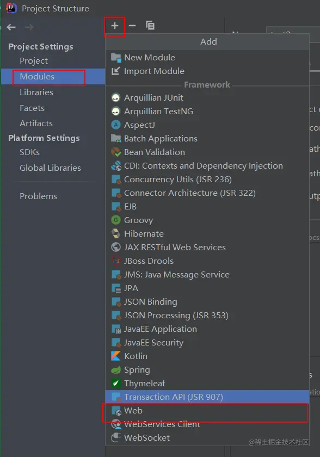
Task: Click the JPA framework icon
Action: (116, 288)
